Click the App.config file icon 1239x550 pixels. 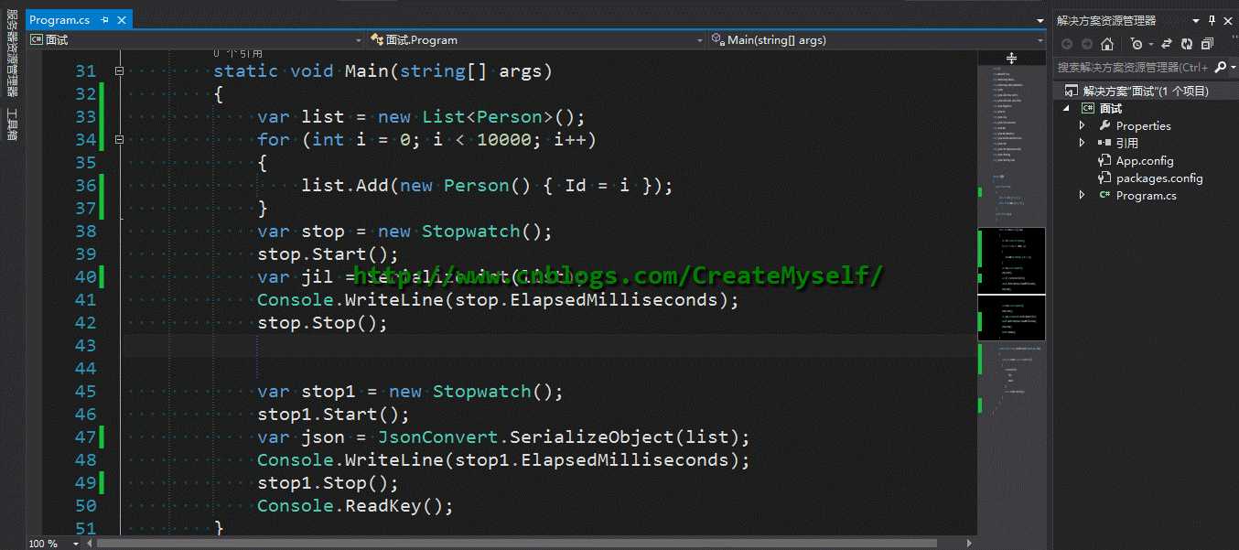(1104, 160)
